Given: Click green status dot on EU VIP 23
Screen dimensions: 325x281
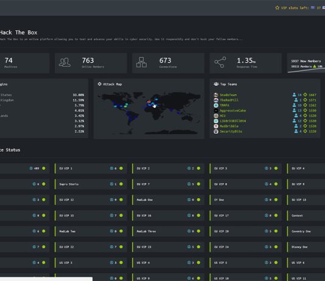Looking at the screenshot, I should pyautogui.click(x=198, y=247).
